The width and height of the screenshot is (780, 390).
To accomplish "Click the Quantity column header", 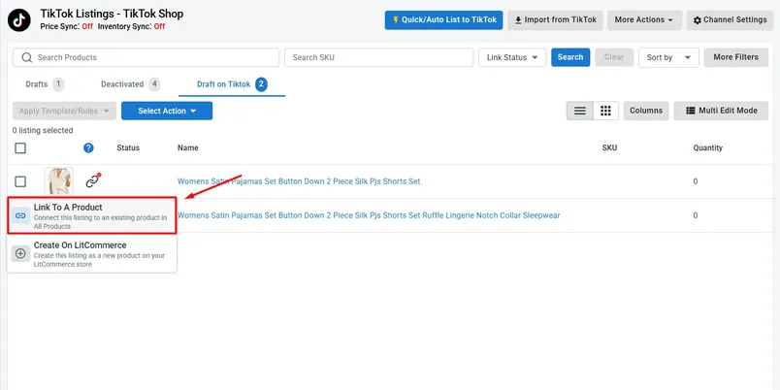I will (x=708, y=147).
